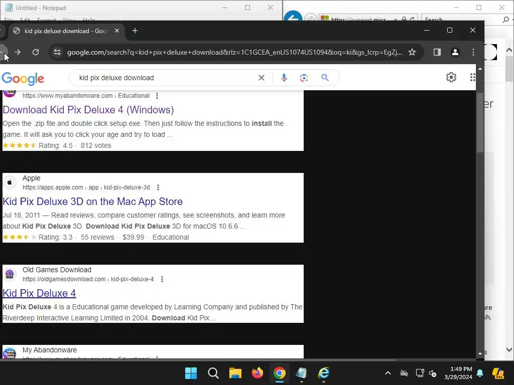
Task: Show hidden system tray icons
Action: click(x=388, y=373)
